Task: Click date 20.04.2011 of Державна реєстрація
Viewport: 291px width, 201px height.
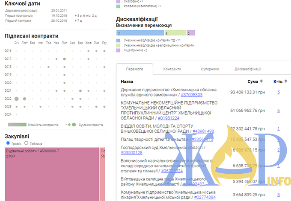Action: pyautogui.click(x=59, y=11)
